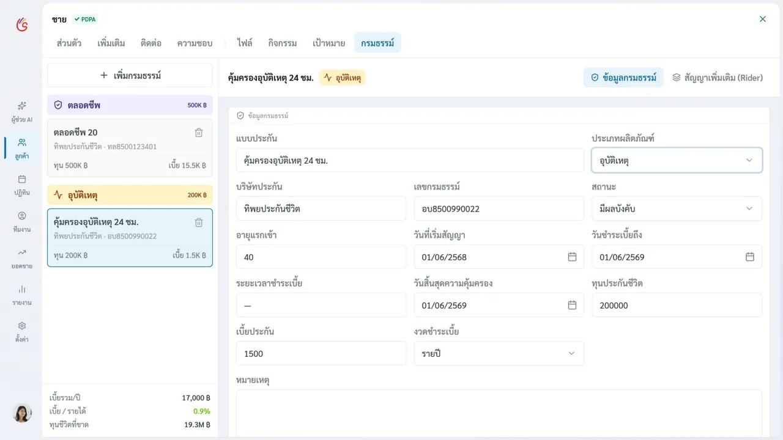Click the อายุแรกเข้า input field
This screenshot has width=783, height=440.
point(321,257)
